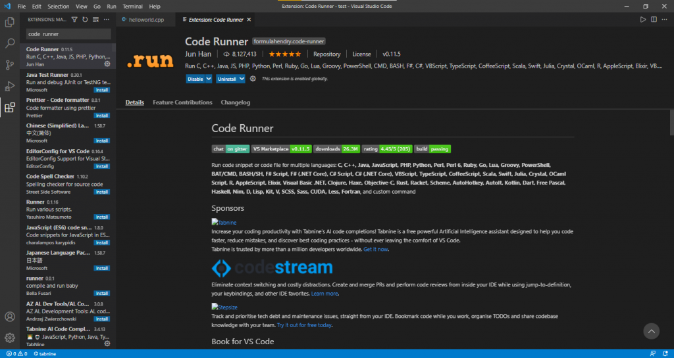Install Japanese Language Pack
The width and height of the screenshot is (674, 358).
pos(102,268)
